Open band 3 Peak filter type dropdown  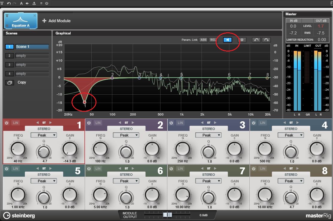click(x=208, y=135)
